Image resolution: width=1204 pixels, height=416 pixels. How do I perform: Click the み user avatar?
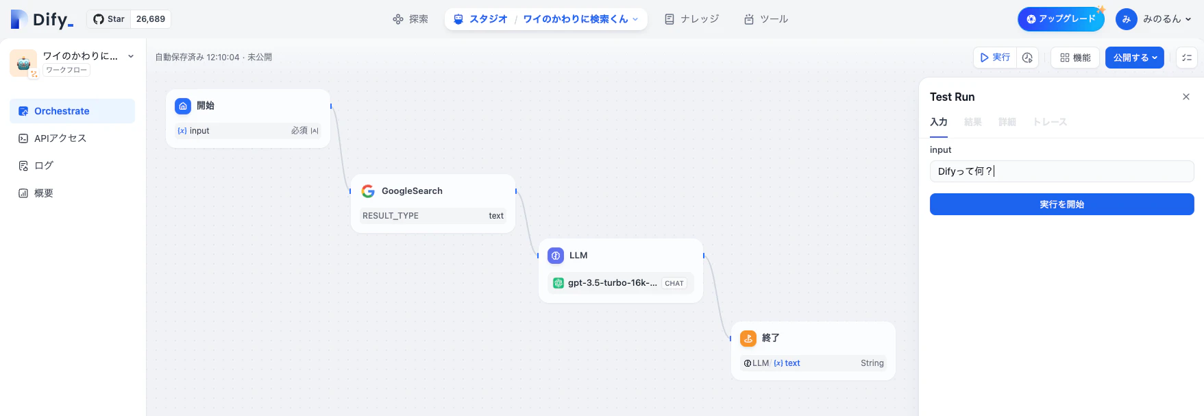[1126, 19]
